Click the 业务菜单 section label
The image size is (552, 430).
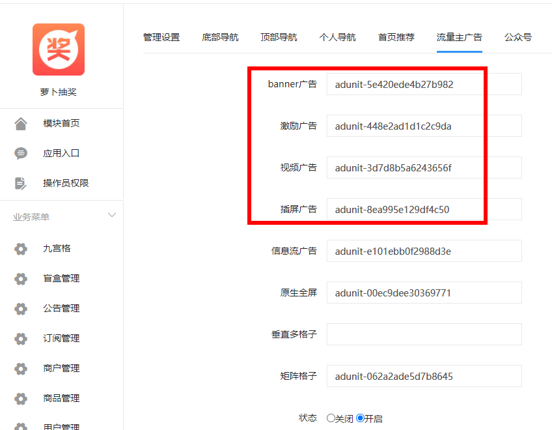pyautogui.click(x=31, y=217)
